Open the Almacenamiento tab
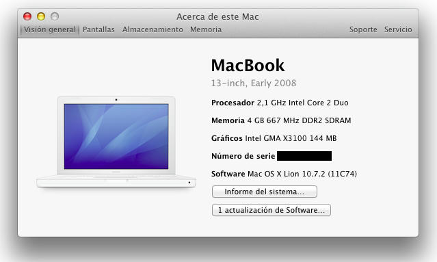This screenshot has width=437, height=262. (153, 29)
